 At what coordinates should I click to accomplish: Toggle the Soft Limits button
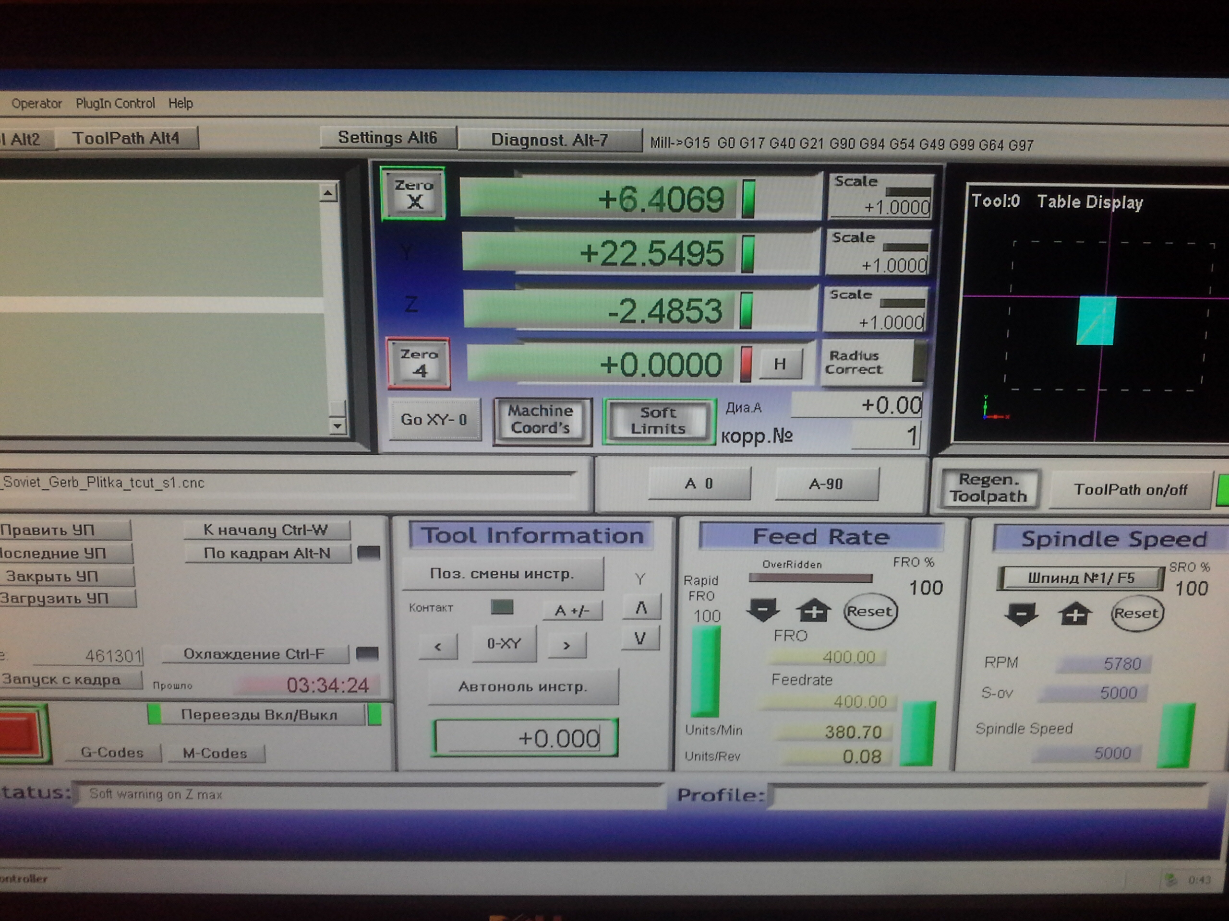658,421
